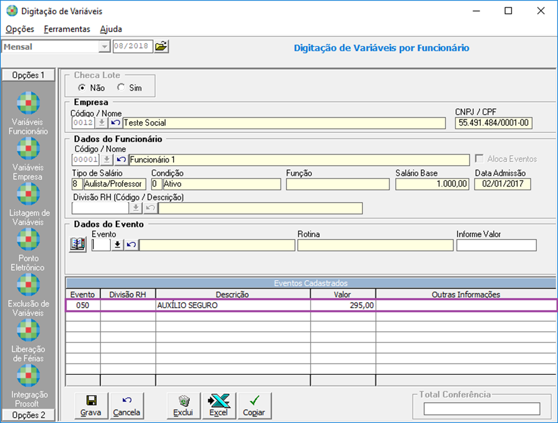This screenshot has width=558, height=423.
Task: Click the Salário Base value 1.000,00
Action: (433, 184)
